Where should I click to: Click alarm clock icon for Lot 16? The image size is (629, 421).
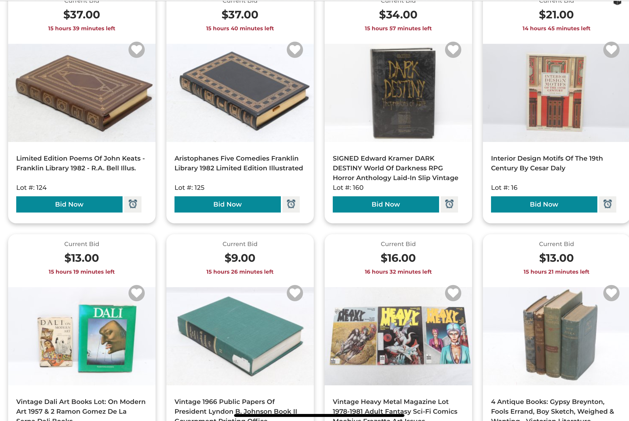[607, 204]
